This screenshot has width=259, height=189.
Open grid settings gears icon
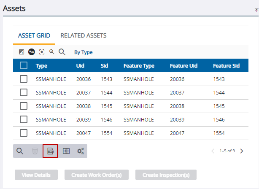(x=80, y=151)
